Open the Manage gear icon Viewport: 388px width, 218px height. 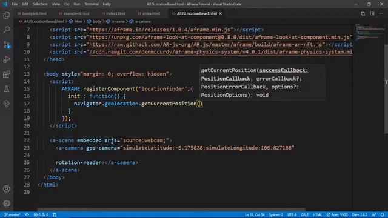[x=7, y=203]
